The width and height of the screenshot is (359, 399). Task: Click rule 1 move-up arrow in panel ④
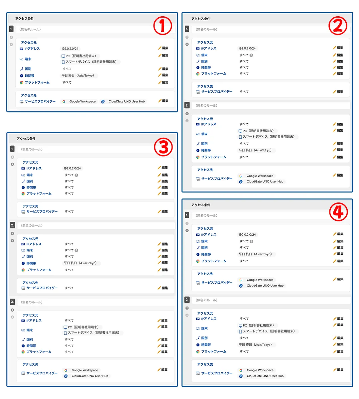187,223
